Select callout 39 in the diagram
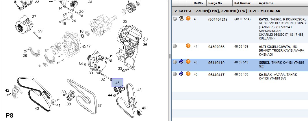308x121 pixels. 64,92
